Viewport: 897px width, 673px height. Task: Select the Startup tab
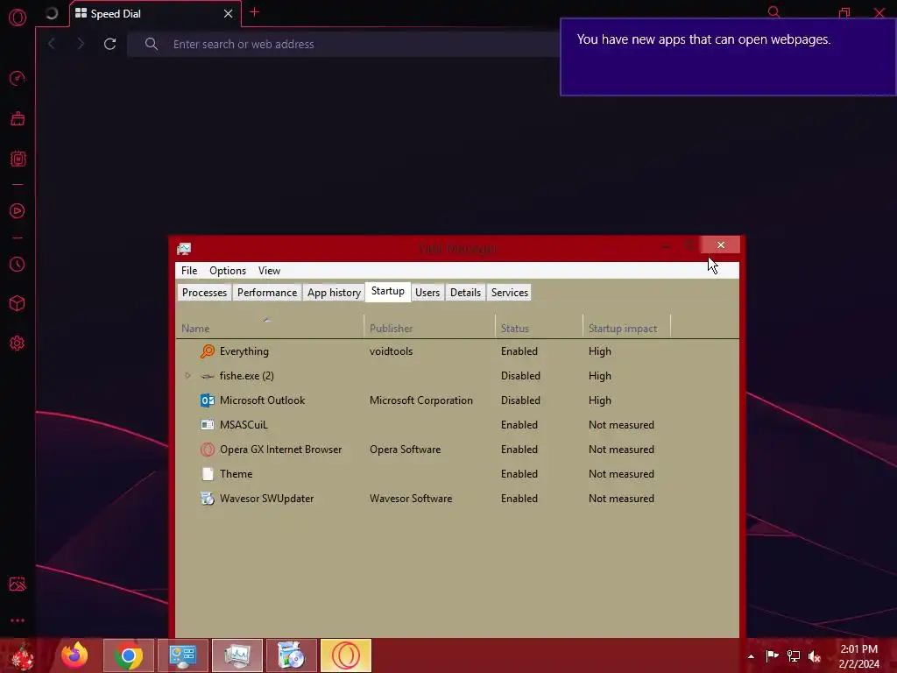coord(388,291)
